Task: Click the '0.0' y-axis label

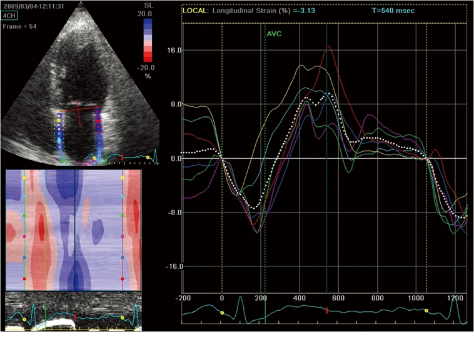Action: (176, 158)
